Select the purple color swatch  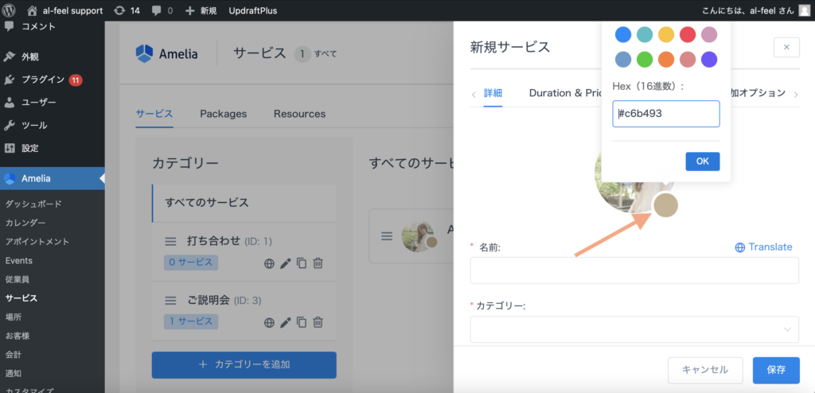pos(708,60)
